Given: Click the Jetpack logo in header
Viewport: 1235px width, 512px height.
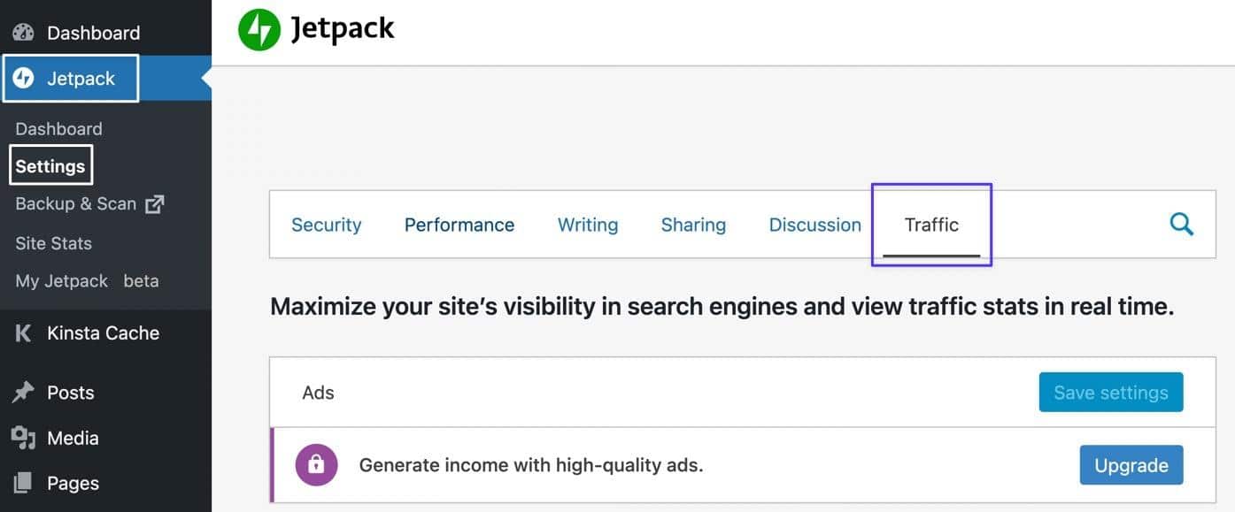Looking at the screenshot, I should pyautogui.click(x=259, y=30).
